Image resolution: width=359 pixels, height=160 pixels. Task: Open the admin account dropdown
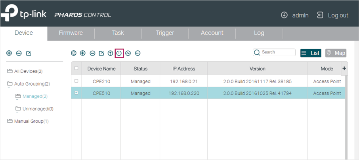tap(294, 15)
